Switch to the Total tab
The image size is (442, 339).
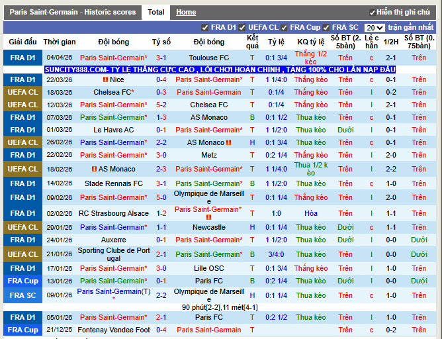pos(155,12)
